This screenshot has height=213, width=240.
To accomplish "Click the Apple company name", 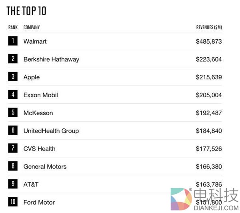I will click(32, 77).
